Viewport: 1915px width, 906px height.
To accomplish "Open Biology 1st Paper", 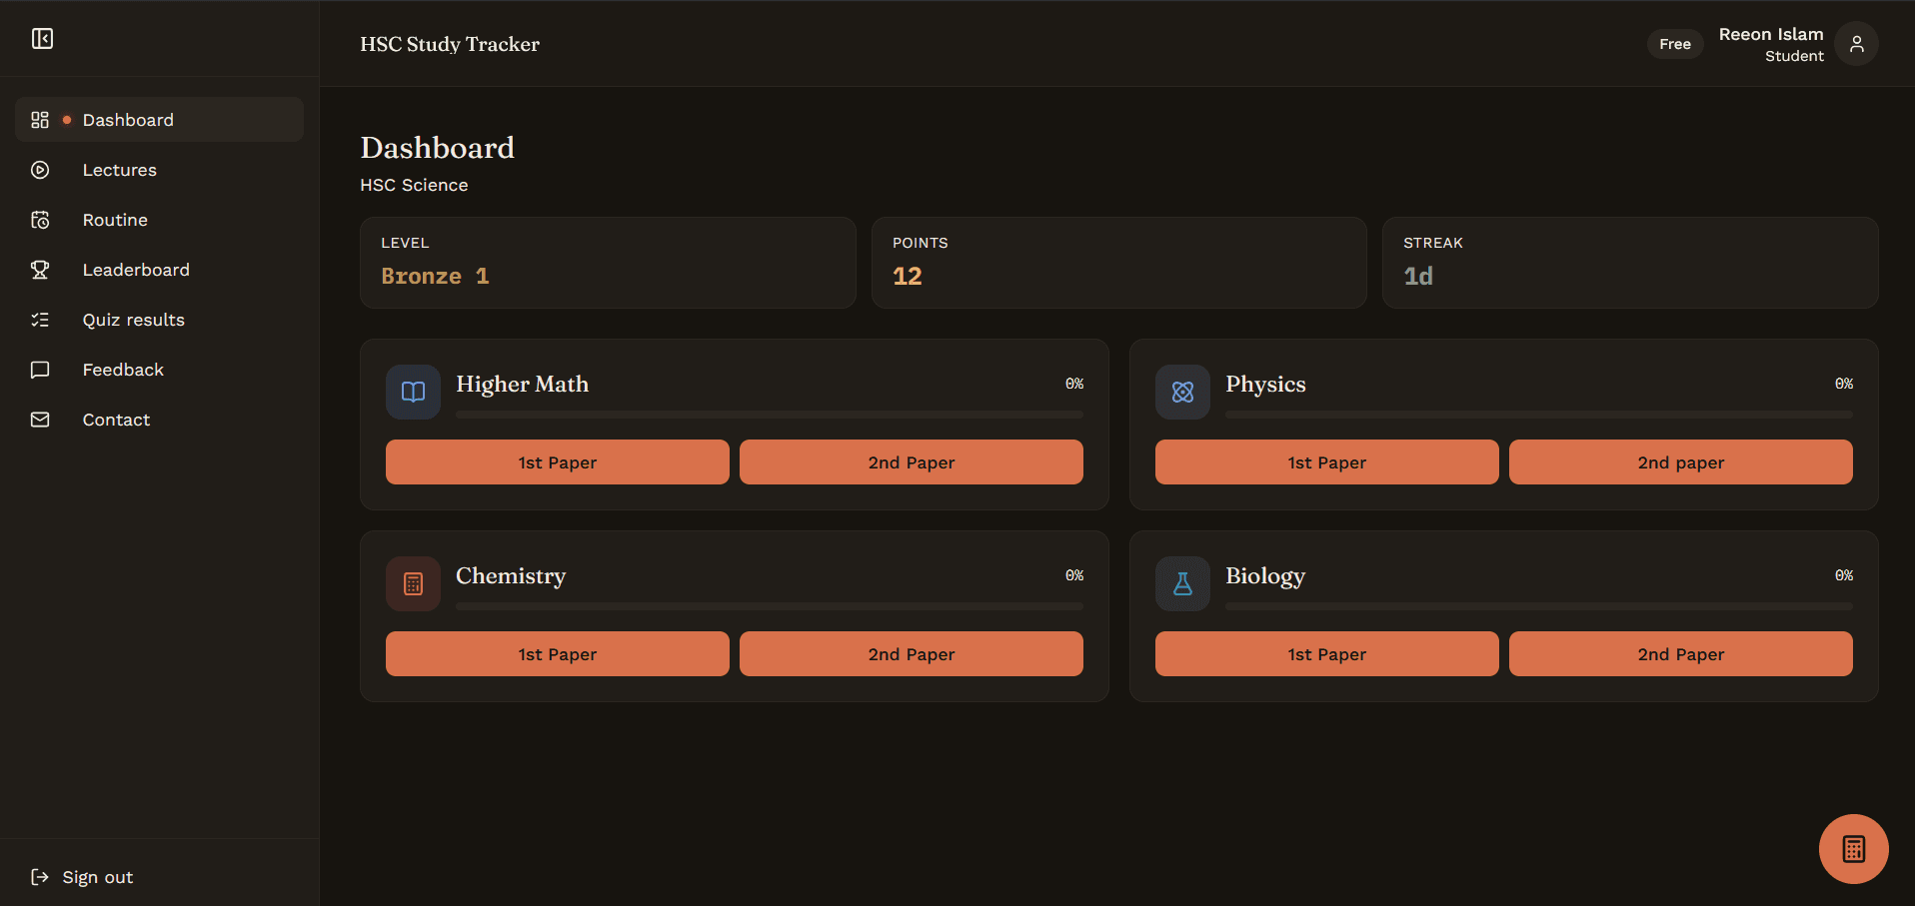I will tap(1327, 654).
